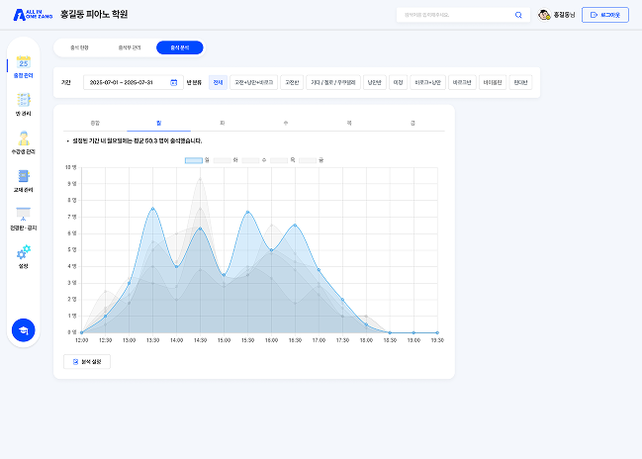642x459 pixels.
Task: Switch to the 금 weekday tab
Action: [x=413, y=123]
